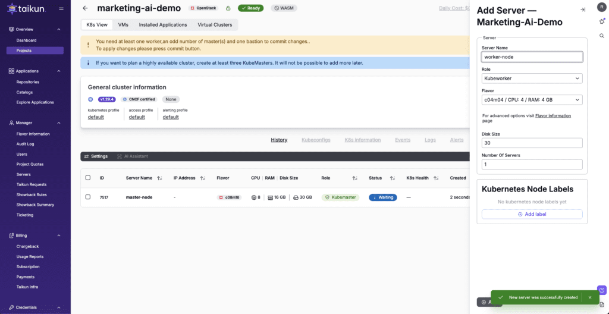Collapse the Applications sidebar section
609x314 pixels.
point(59,71)
